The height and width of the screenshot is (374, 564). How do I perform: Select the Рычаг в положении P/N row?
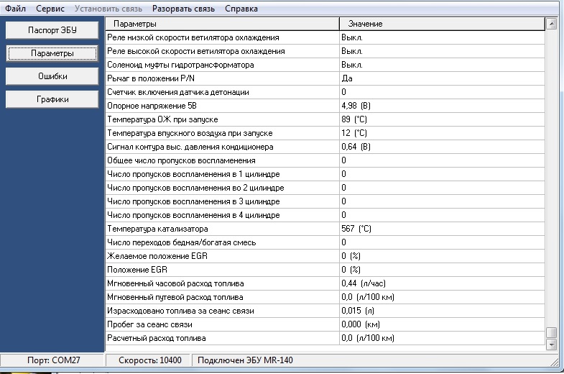click(x=222, y=78)
